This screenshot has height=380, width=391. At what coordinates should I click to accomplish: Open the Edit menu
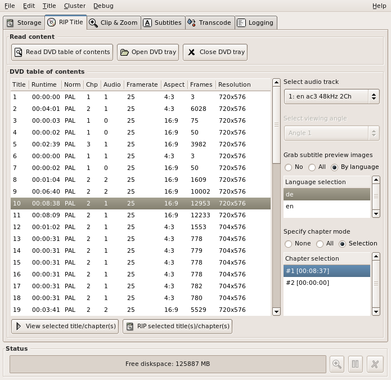click(29, 6)
